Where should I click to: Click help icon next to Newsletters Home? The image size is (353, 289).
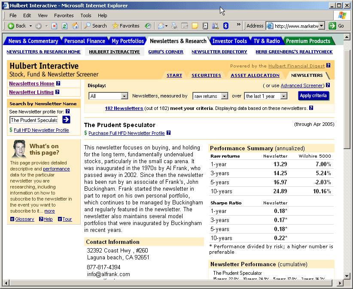pyautogui.click(x=58, y=84)
